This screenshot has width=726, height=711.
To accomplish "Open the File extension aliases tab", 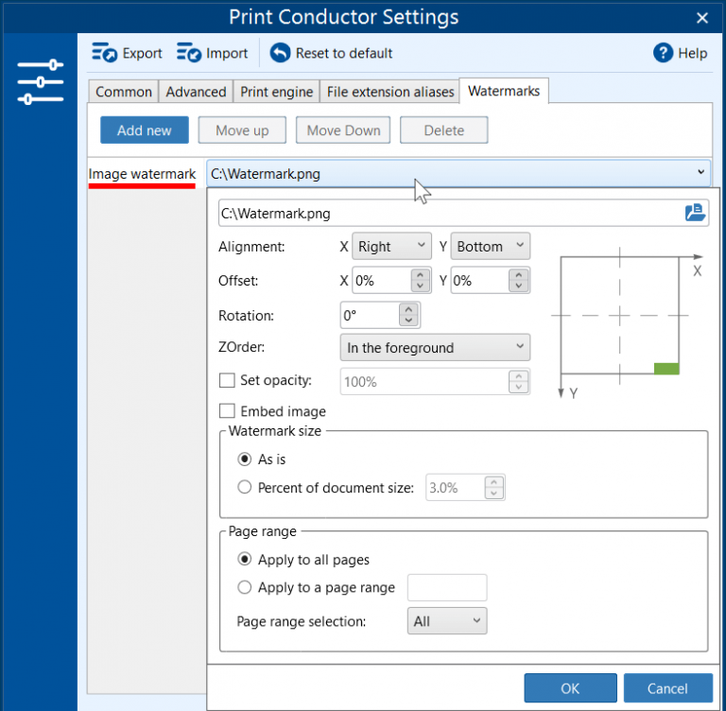I will tap(390, 92).
